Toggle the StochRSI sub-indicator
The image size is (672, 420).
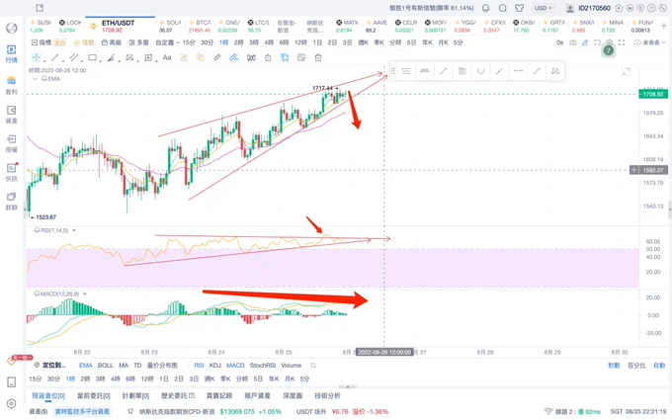[x=263, y=365]
